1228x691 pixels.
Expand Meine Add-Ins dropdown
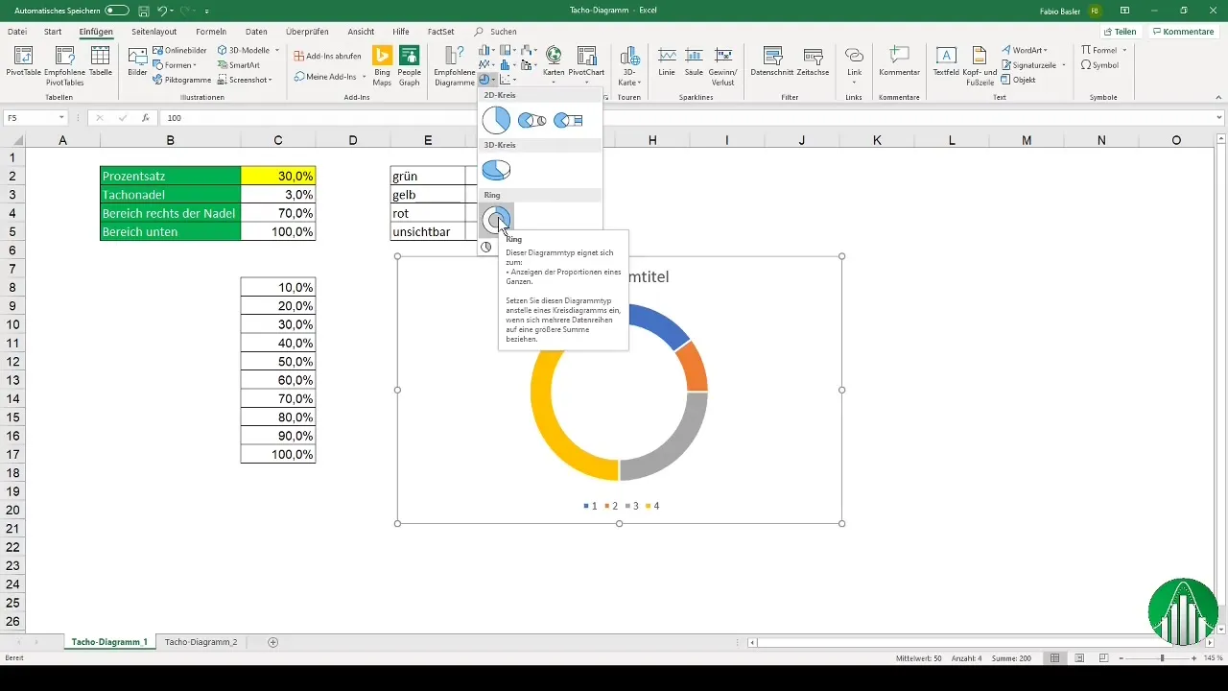coord(364,76)
